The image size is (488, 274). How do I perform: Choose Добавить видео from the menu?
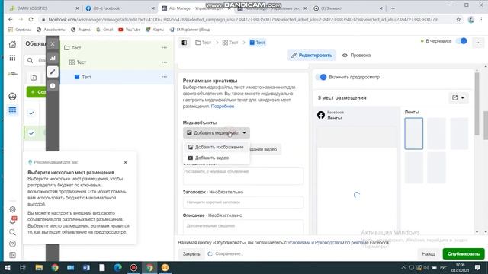tap(217, 158)
